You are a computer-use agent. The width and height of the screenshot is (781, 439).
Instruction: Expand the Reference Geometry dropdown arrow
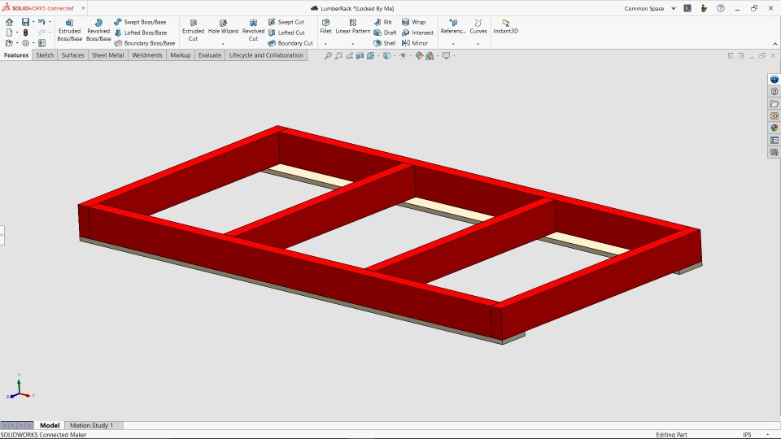click(x=453, y=44)
